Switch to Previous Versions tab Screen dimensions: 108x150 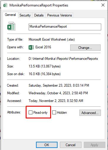point(59,15)
